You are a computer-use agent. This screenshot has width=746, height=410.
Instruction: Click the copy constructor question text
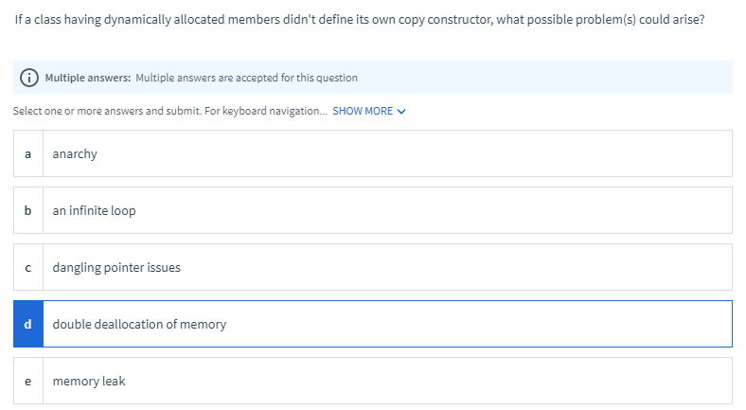pos(359,20)
